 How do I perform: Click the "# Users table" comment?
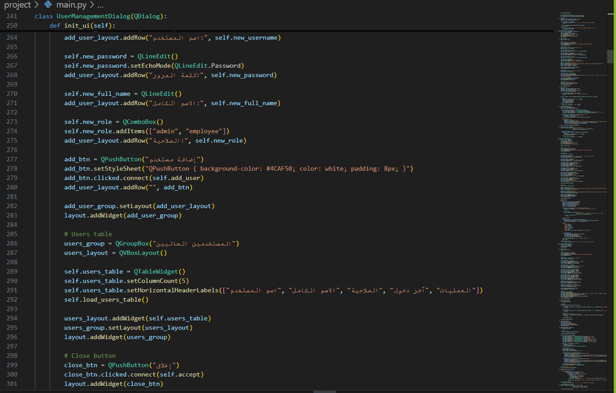(x=88, y=234)
